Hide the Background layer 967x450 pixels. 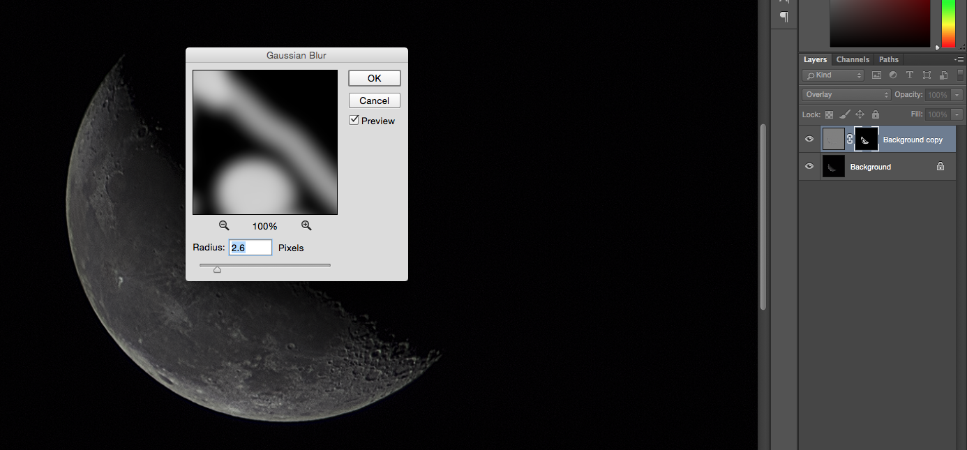point(809,166)
